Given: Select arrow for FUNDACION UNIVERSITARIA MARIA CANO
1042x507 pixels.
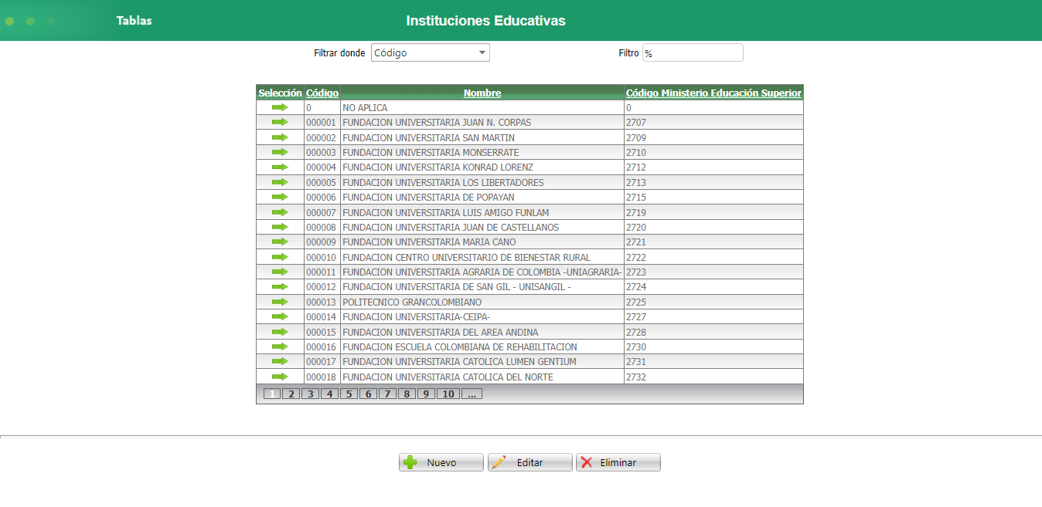Looking at the screenshot, I should coord(280,242).
